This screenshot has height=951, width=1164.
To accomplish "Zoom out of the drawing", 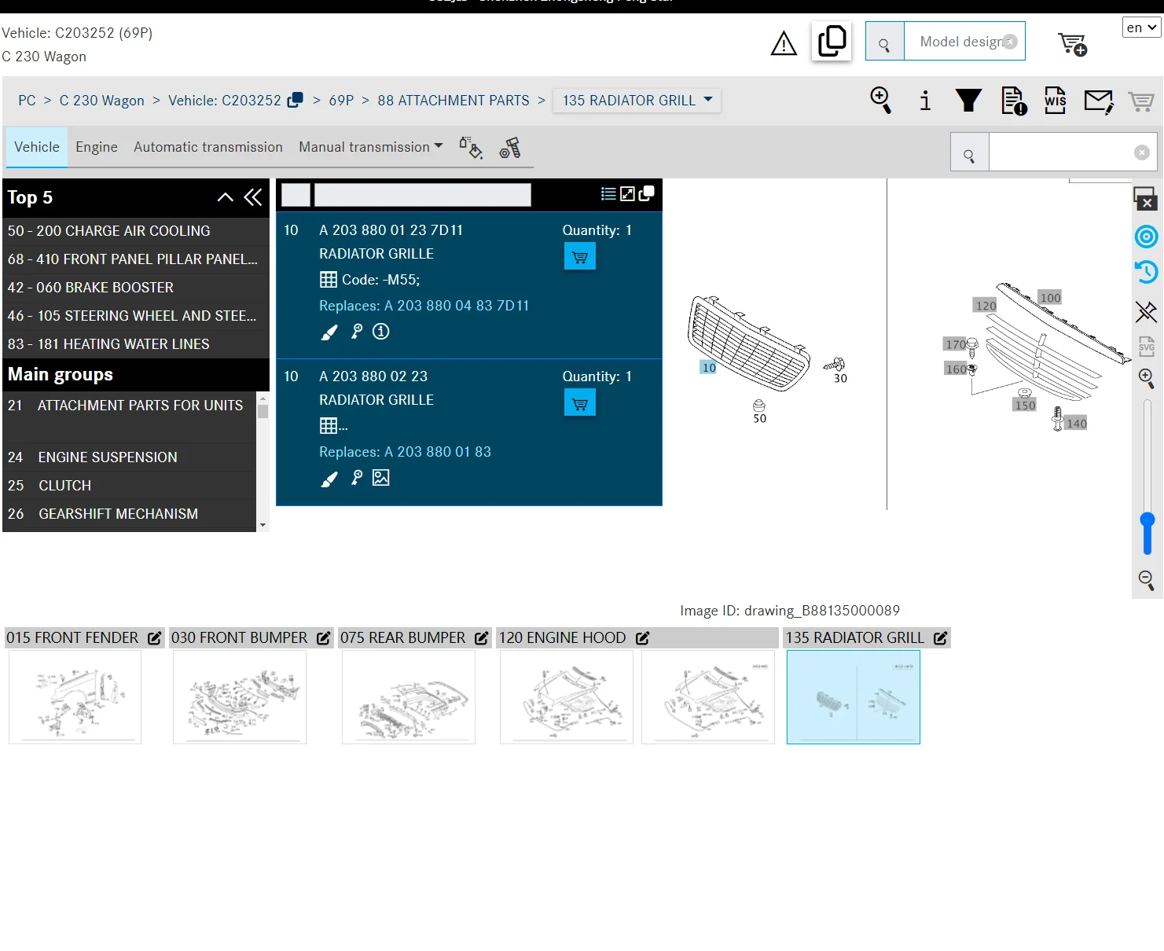I will [1147, 581].
